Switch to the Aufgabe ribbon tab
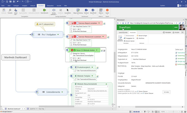The width and height of the screenshot is (187, 113). [25, 6]
